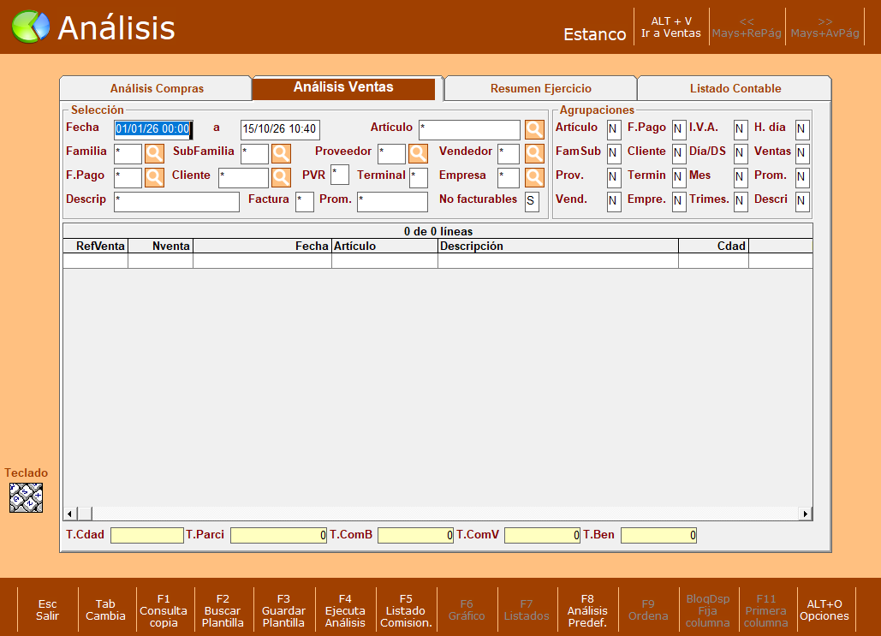This screenshot has width=881, height=636.
Task: Open the SubFamilia search magnifier
Action: pos(281,153)
